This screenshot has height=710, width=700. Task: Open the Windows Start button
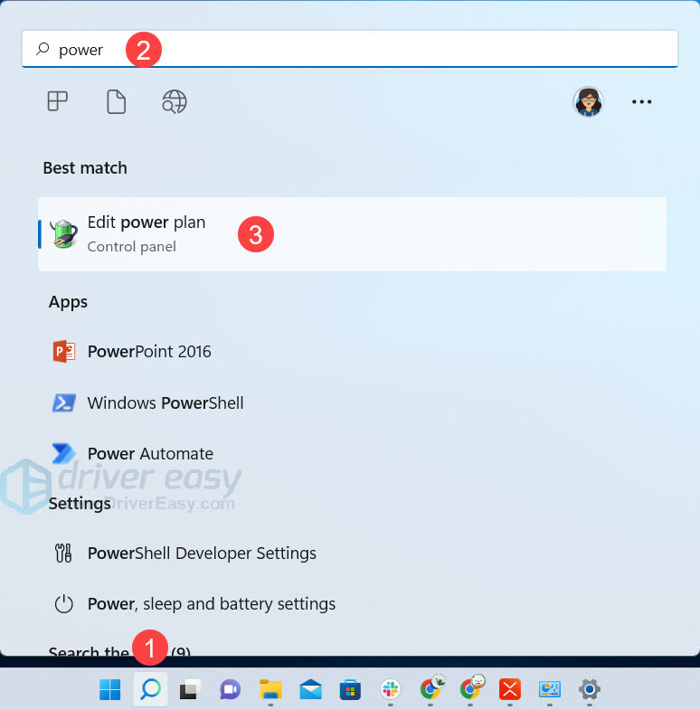click(x=110, y=689)
